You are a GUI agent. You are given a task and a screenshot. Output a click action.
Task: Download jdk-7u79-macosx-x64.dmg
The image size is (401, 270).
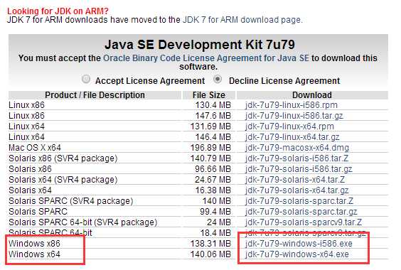pyautogui.click(x=297, y=148)
